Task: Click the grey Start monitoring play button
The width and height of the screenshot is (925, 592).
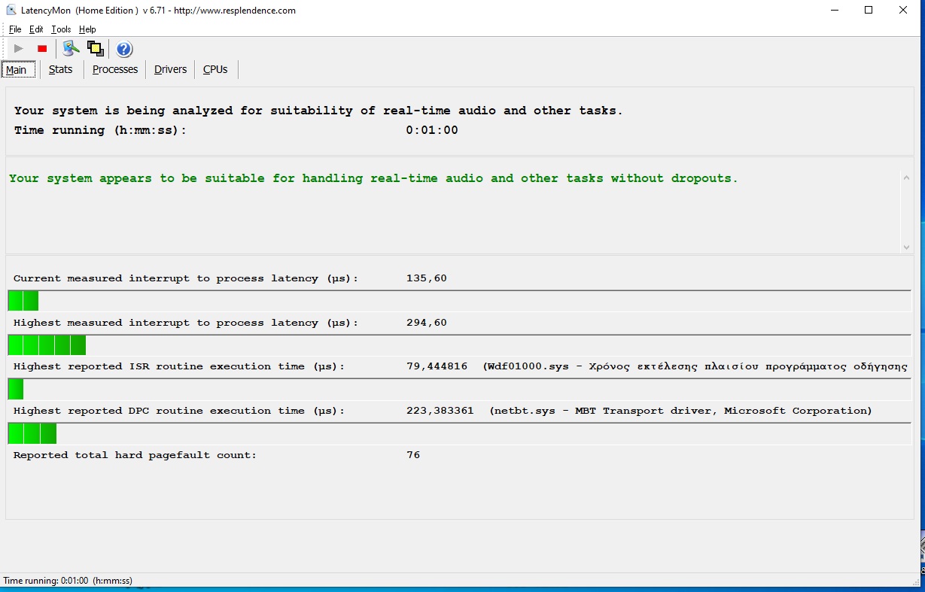Action: [19, 49]
